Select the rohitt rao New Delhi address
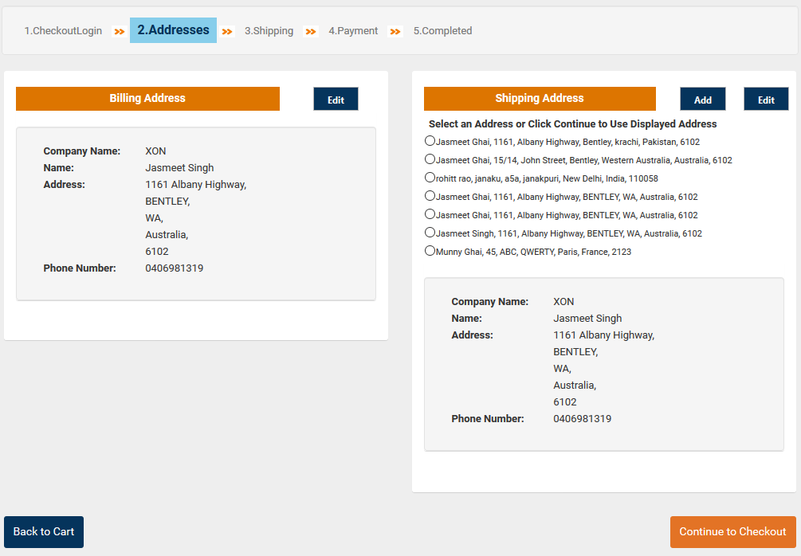The image size is (801, 556). [x=430, y=178]
